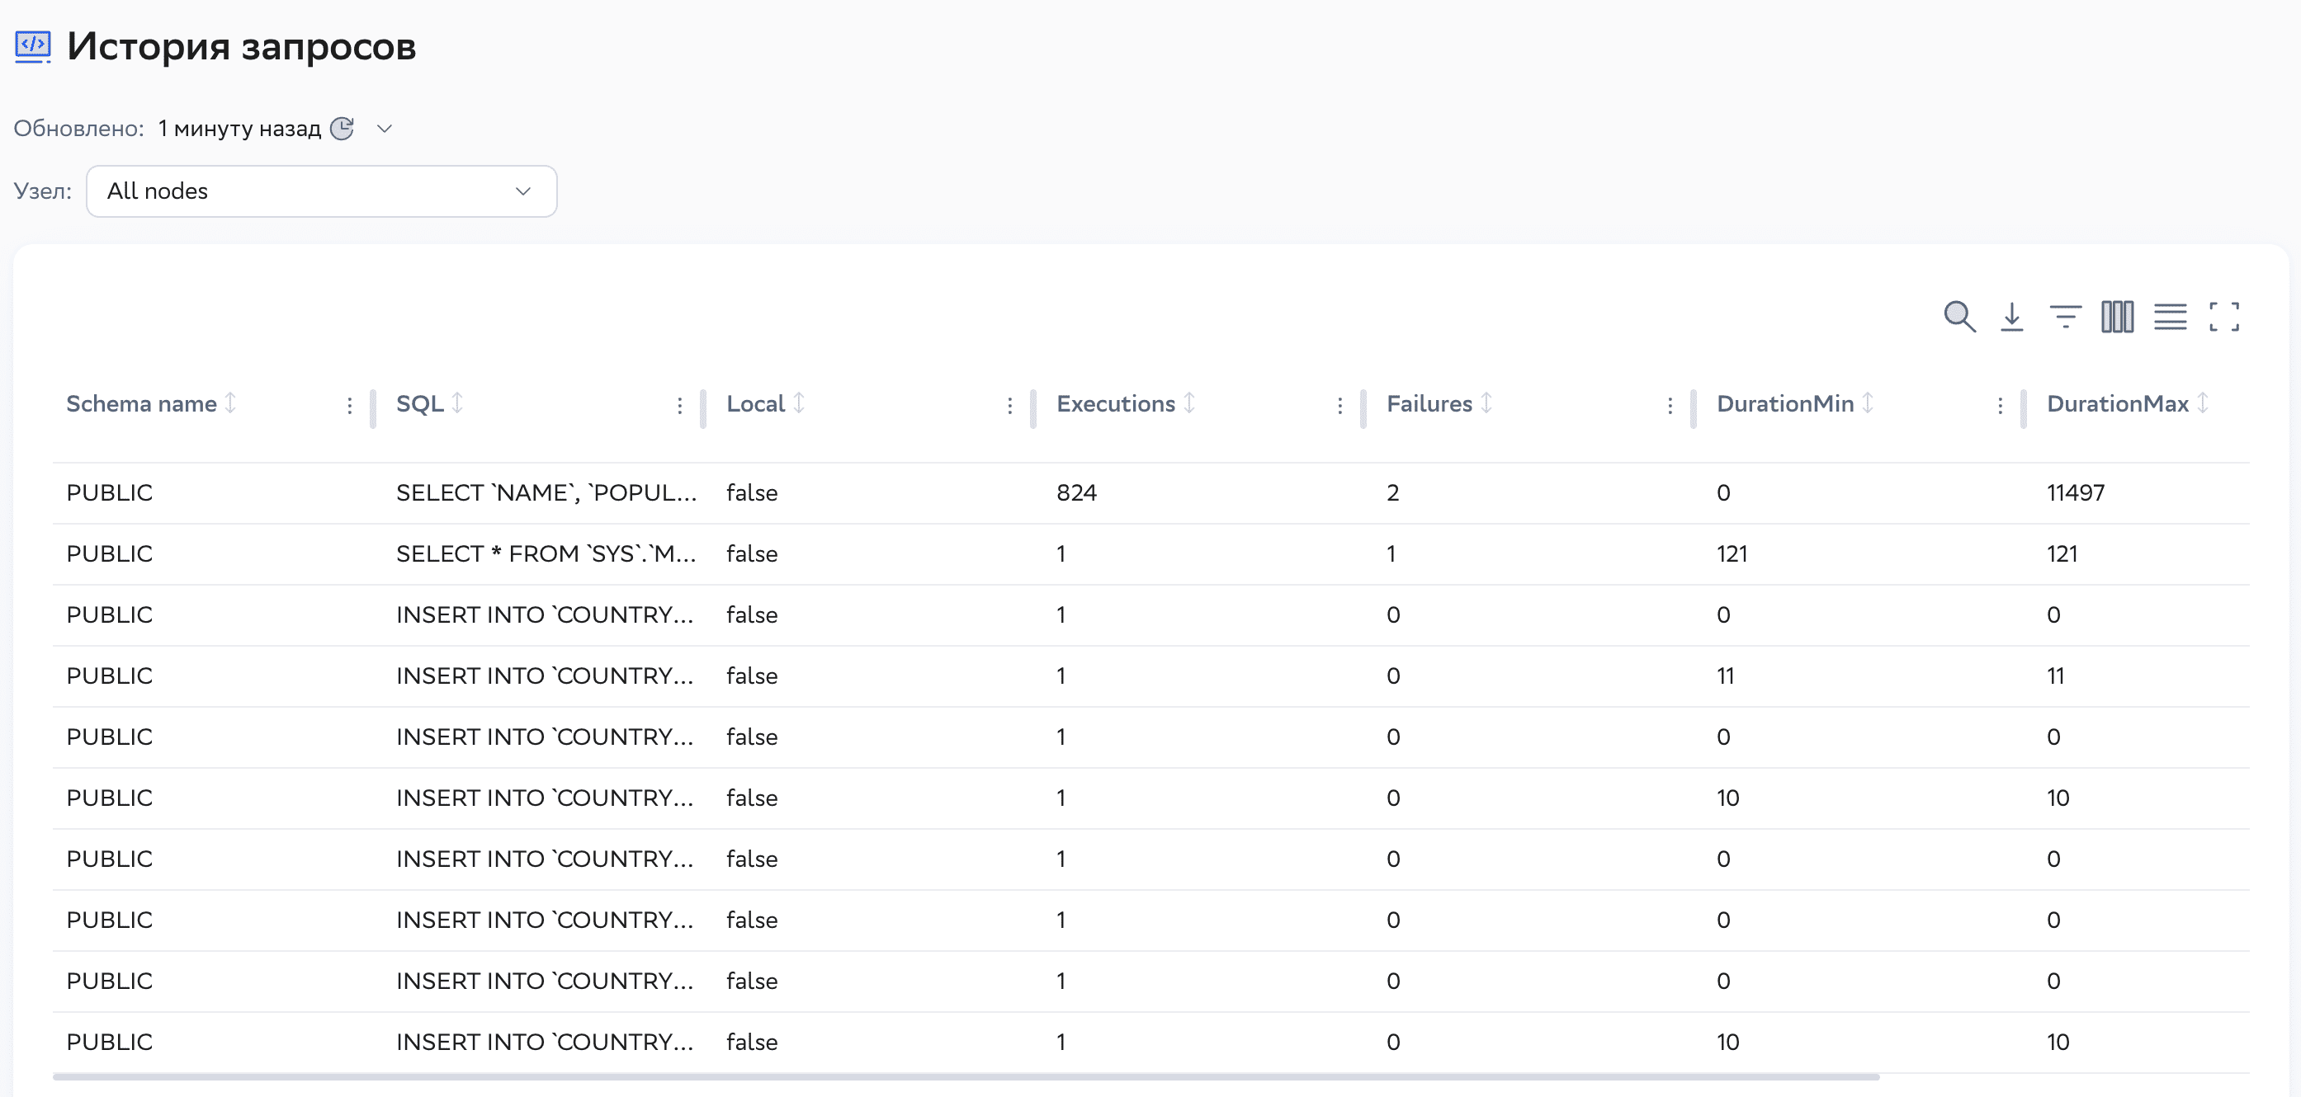The width and height of the screenshot is (2301, 1097).
Task: Click the SELECT `NAME`, `POPUL... query cell
Action: point(546,492)
